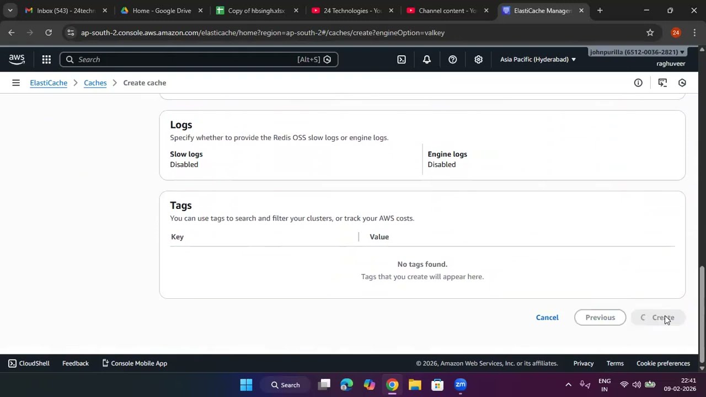Click the Key column header in Tags
This screenshot has width=706, height=397.
coord(177,237)
